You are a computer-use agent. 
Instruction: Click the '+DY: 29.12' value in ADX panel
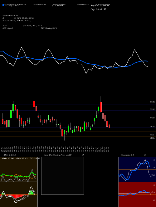(x=22, y=159)
